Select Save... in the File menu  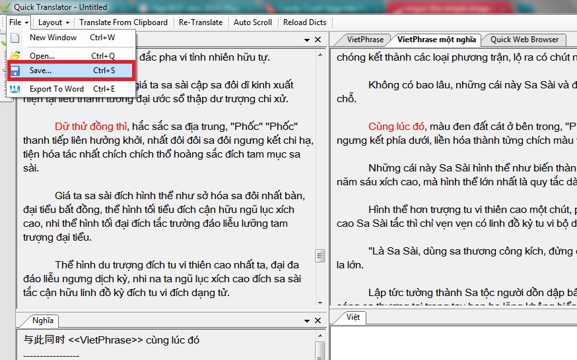(x=40, y=71)
